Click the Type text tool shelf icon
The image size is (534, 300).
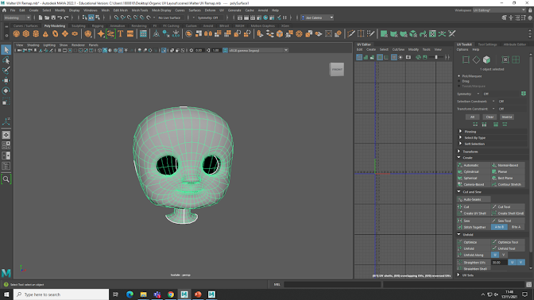(x=120, y=33)
